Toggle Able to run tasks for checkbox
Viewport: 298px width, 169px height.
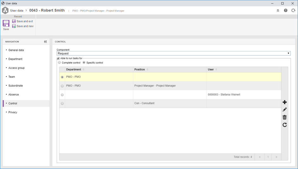pyautogui.click(x=58, y=58)
